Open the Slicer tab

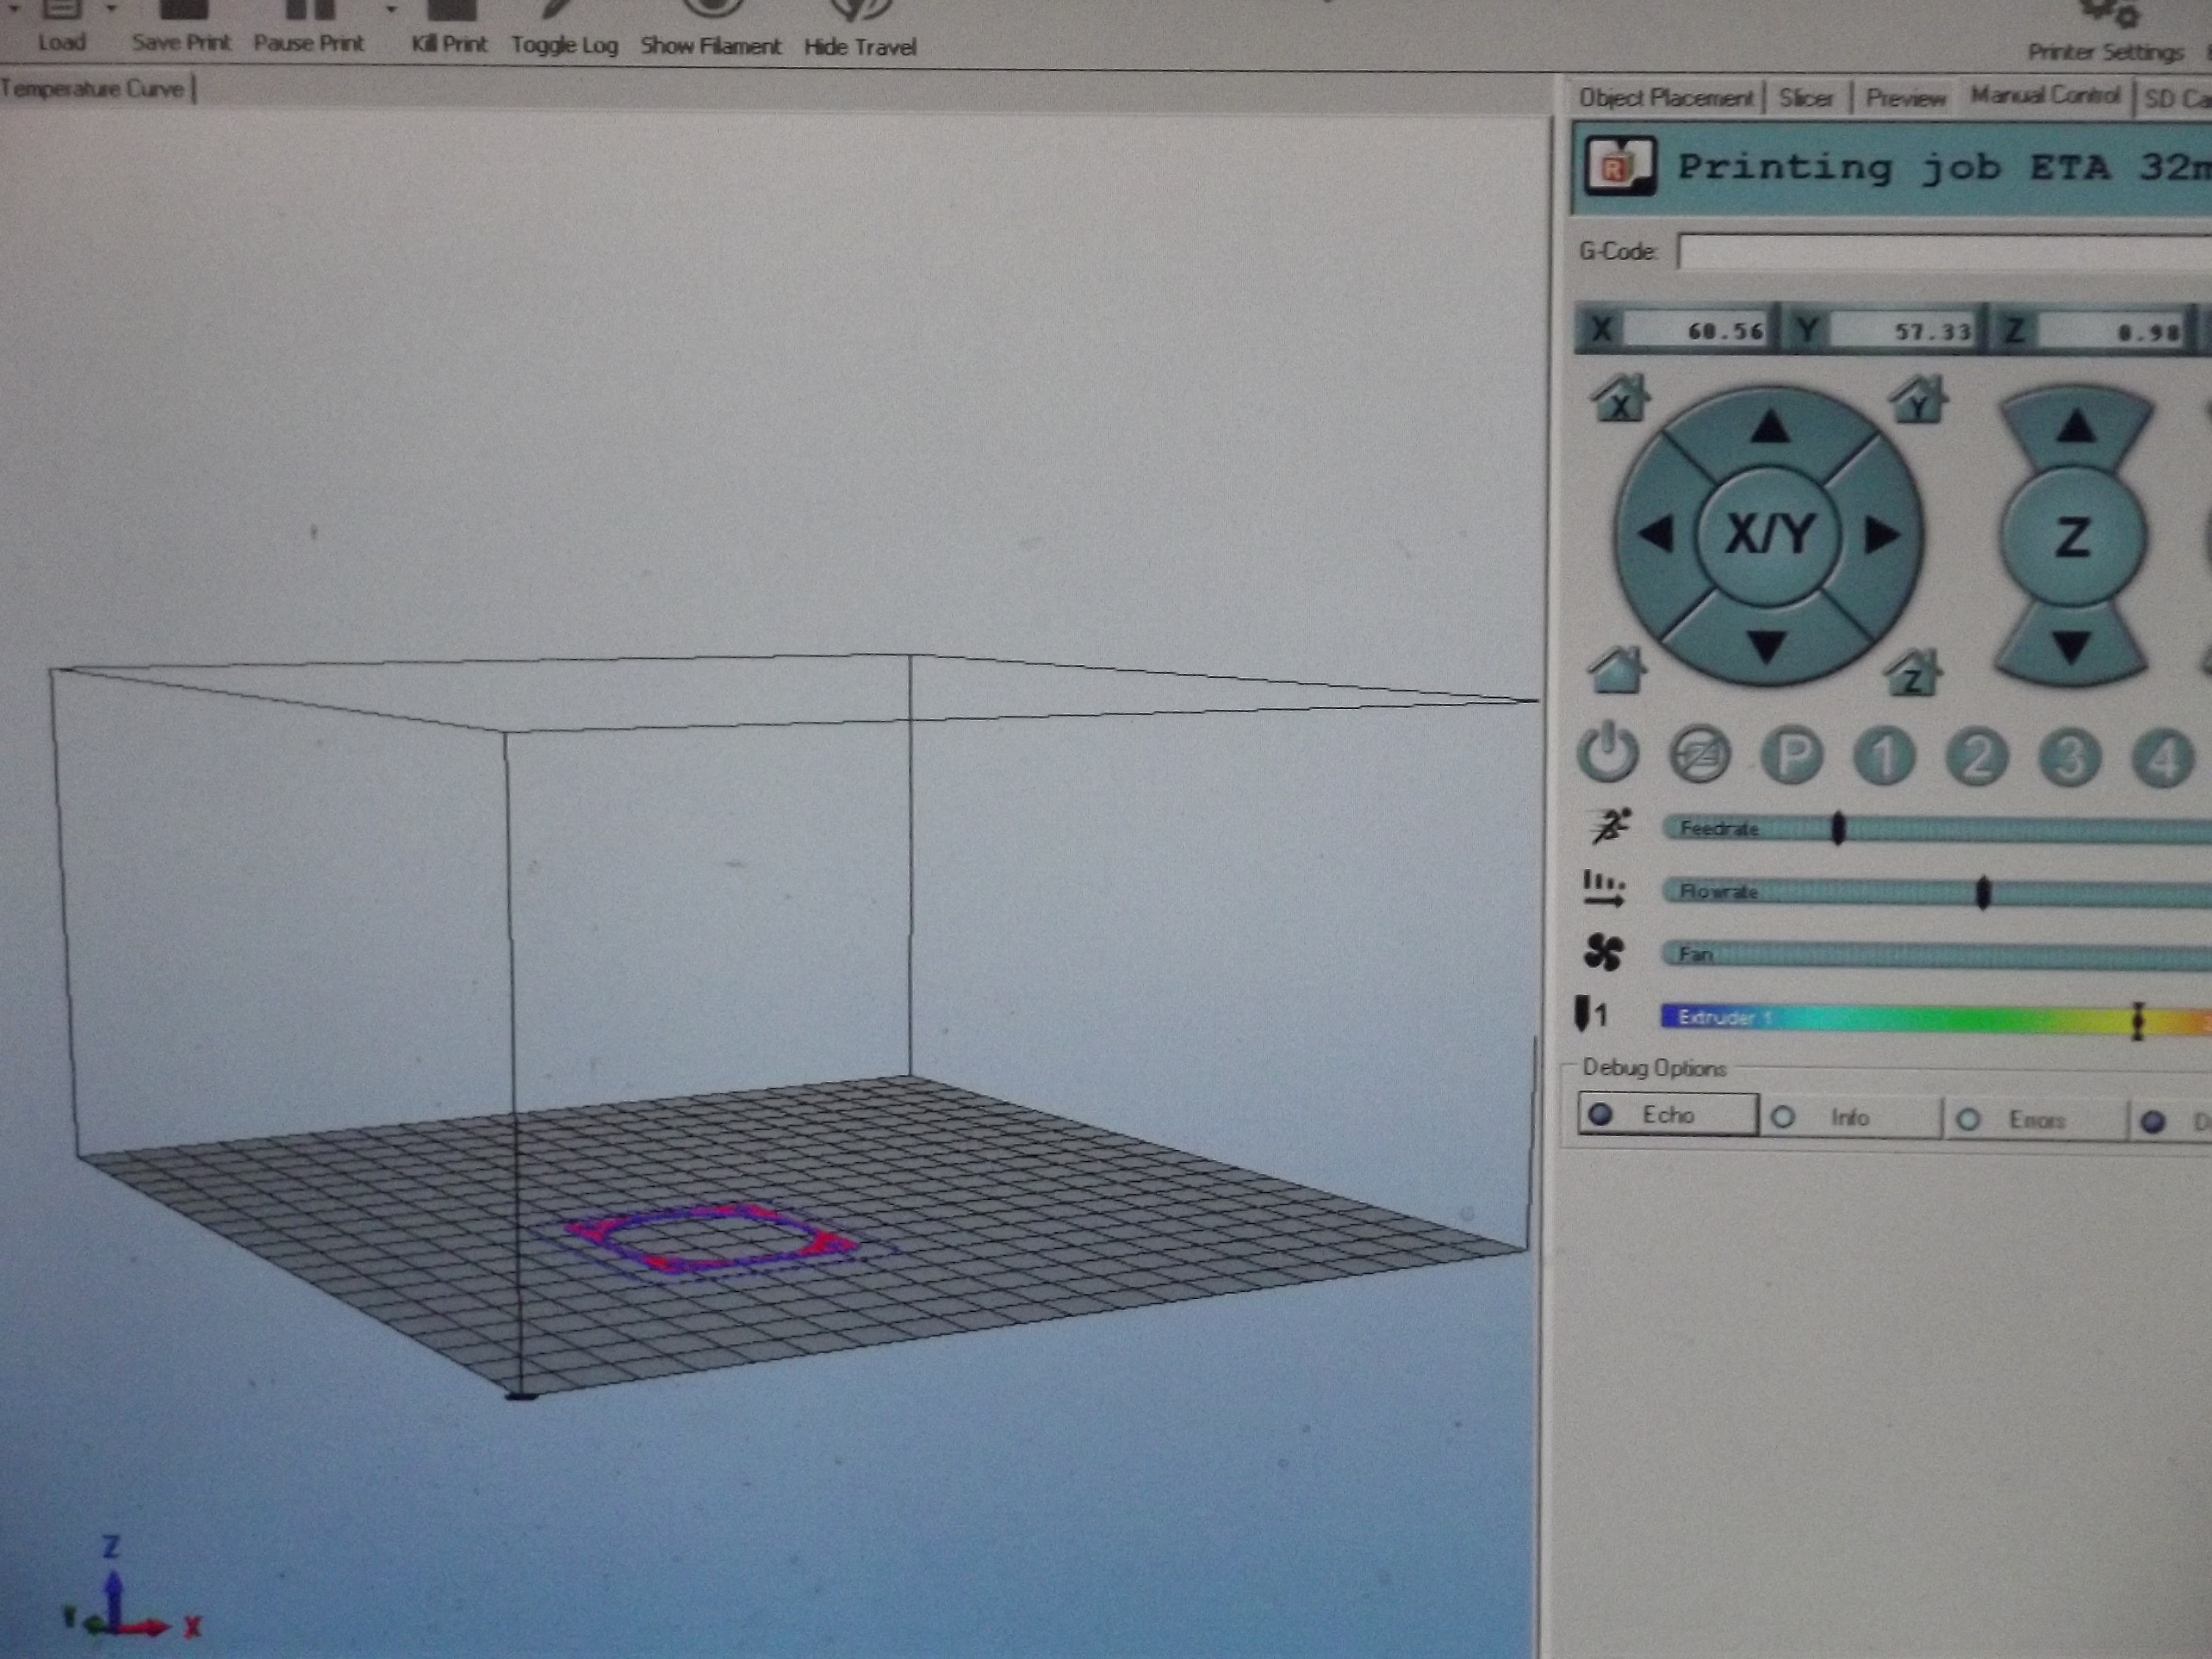coord(1806,98)
